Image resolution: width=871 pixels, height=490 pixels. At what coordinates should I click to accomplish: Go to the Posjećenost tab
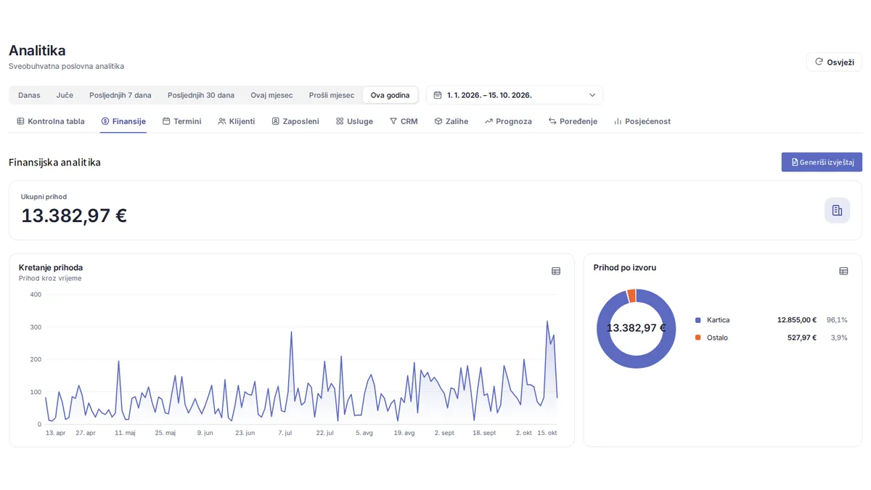(x=642, y=121)
